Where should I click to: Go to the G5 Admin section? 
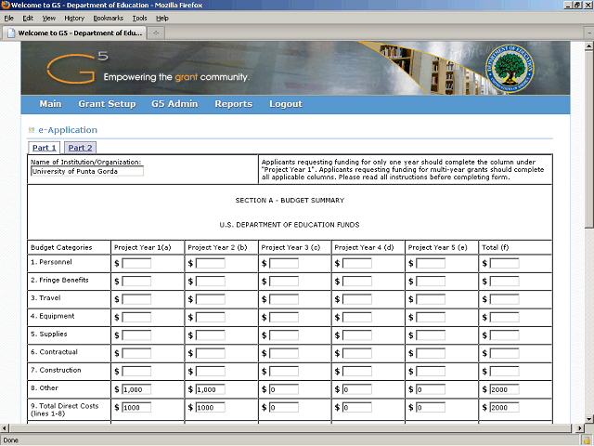(x=174, y=104)
